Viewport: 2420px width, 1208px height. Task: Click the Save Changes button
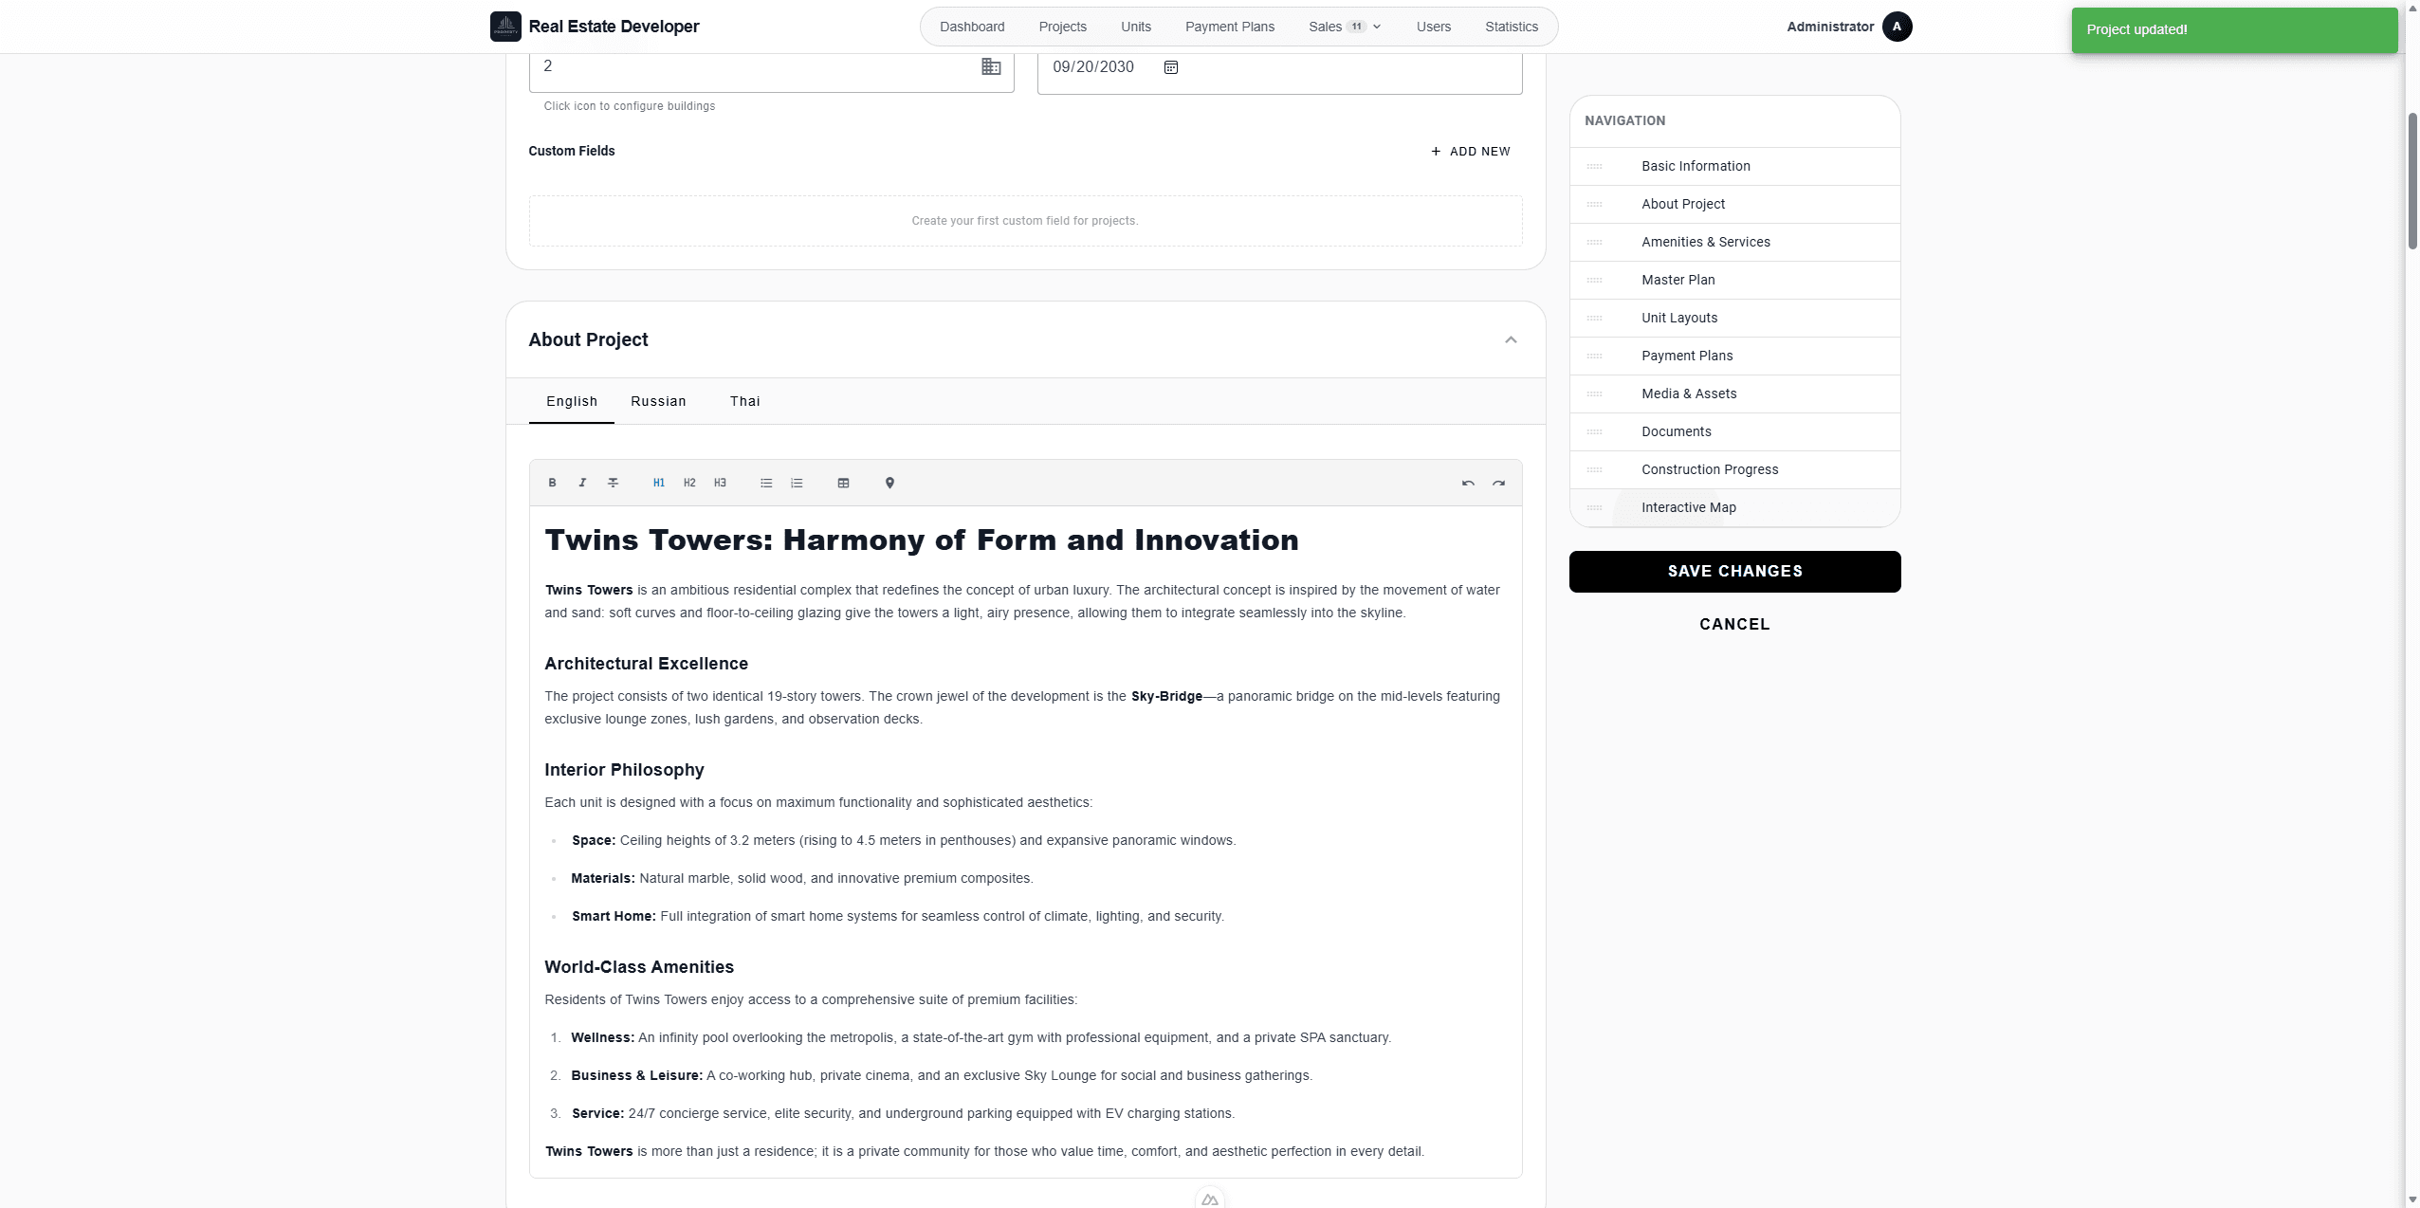[x=1734, y=572]
